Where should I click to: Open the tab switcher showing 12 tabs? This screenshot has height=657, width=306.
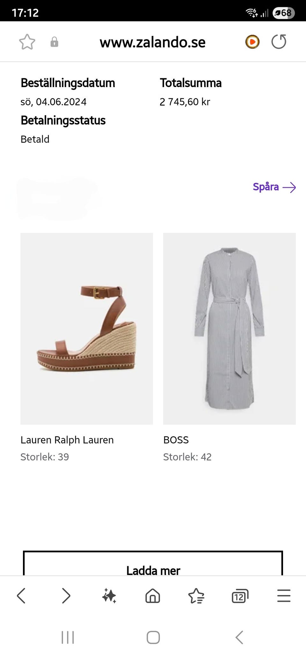pyautogui.click(x=240, y=595)
